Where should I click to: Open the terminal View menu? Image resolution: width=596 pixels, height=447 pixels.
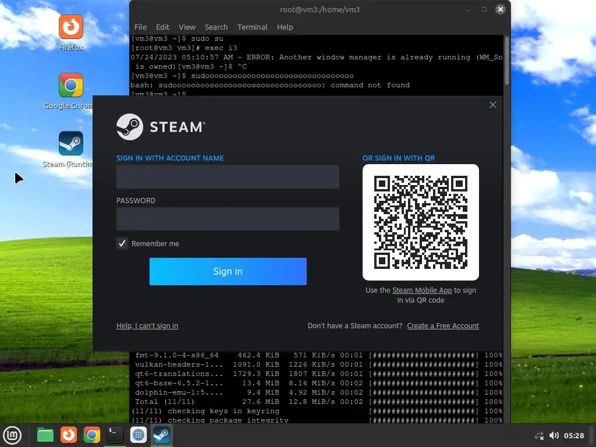(x=187, y=27)
